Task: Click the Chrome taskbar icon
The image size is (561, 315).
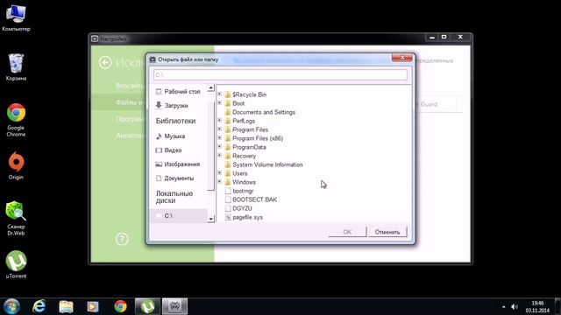Action: point(120,306)
